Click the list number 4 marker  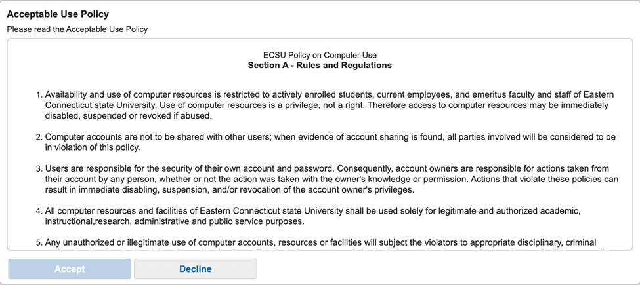coord(39,211)
